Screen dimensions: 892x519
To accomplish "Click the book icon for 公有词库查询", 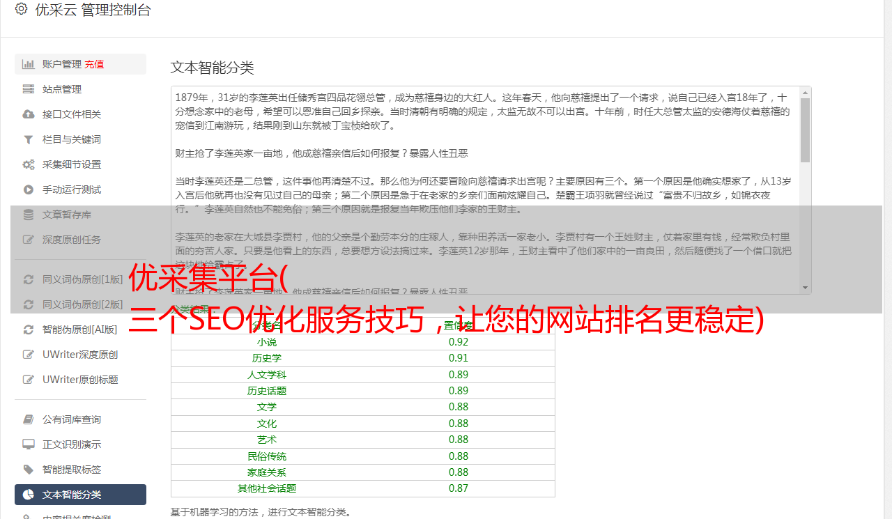I will 29,419.
